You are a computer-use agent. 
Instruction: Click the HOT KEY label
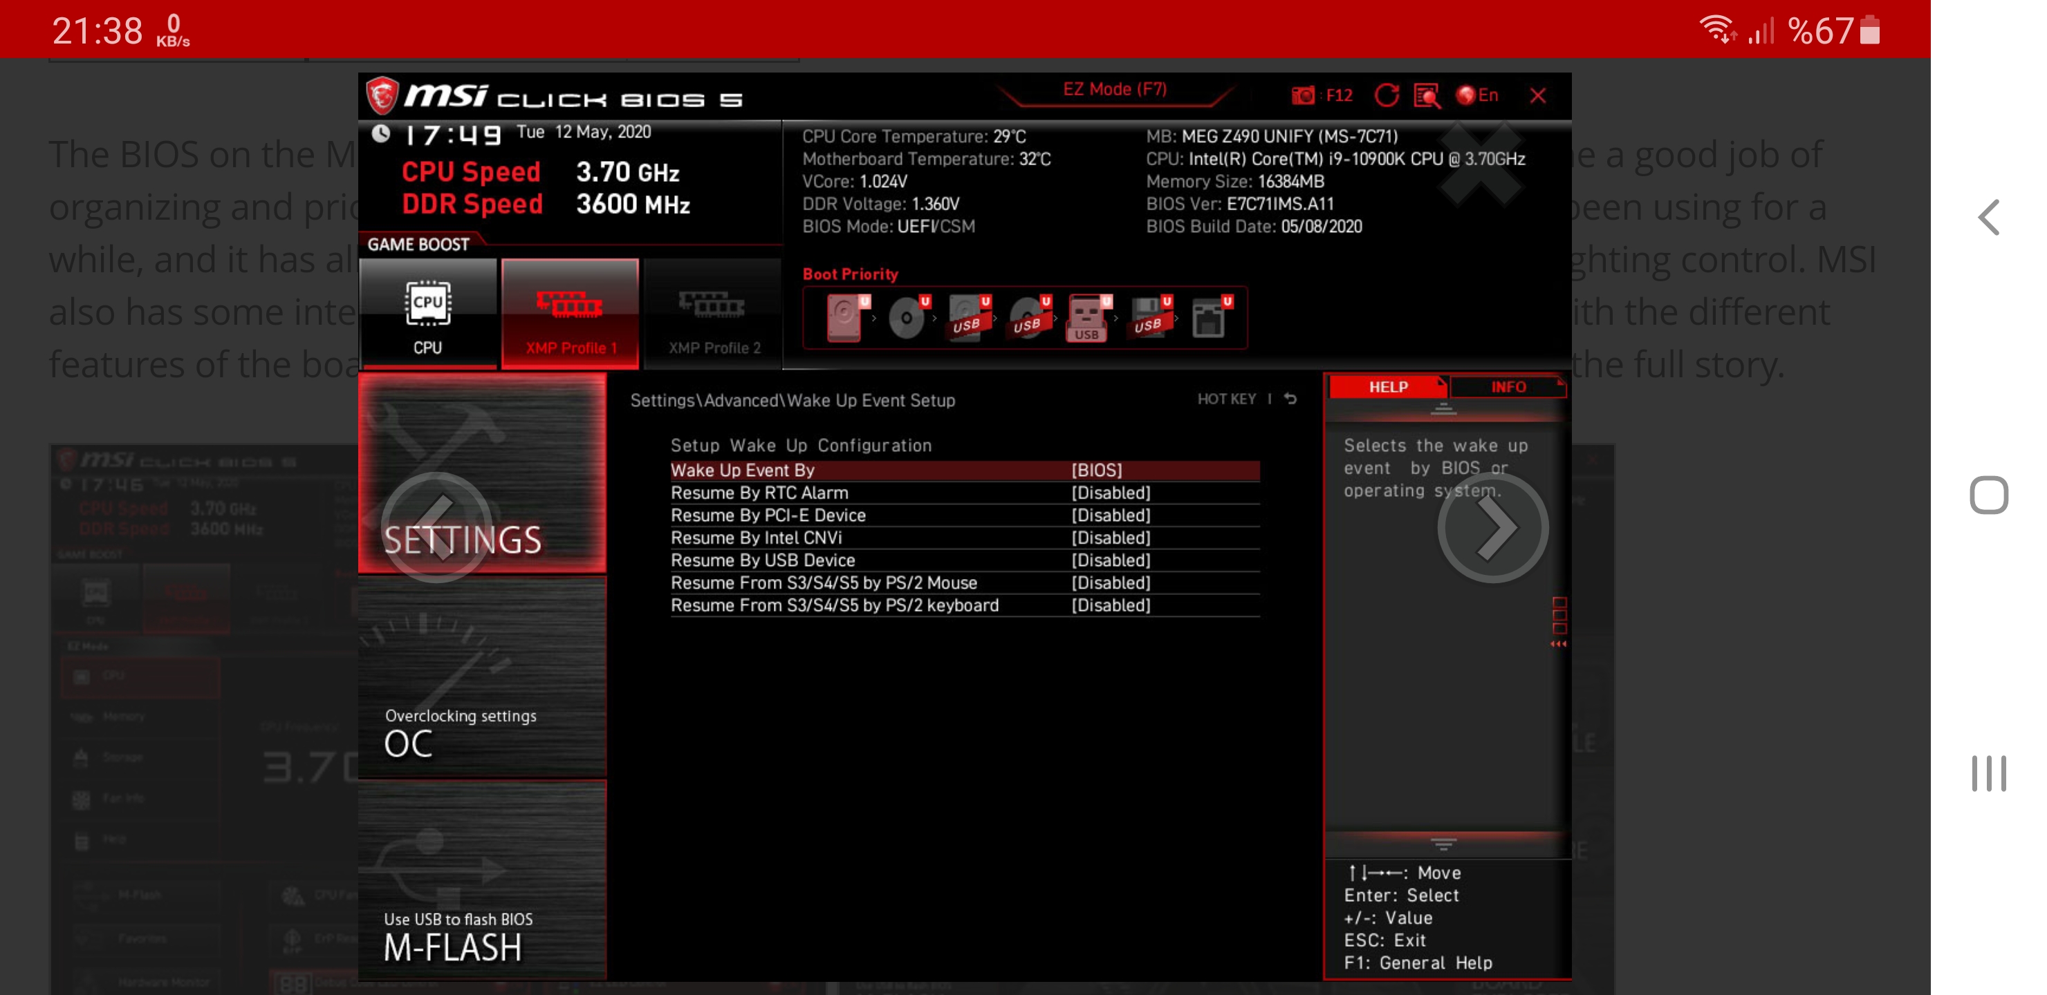coord(1226,399)
